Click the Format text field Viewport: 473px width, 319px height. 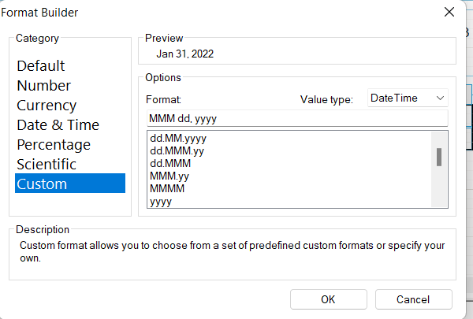[x=297, y=118]
